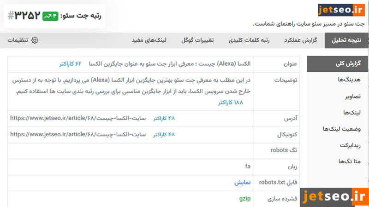
Task: Open the نتیجه تحلیل tab
Action: [x=346, y=40]
